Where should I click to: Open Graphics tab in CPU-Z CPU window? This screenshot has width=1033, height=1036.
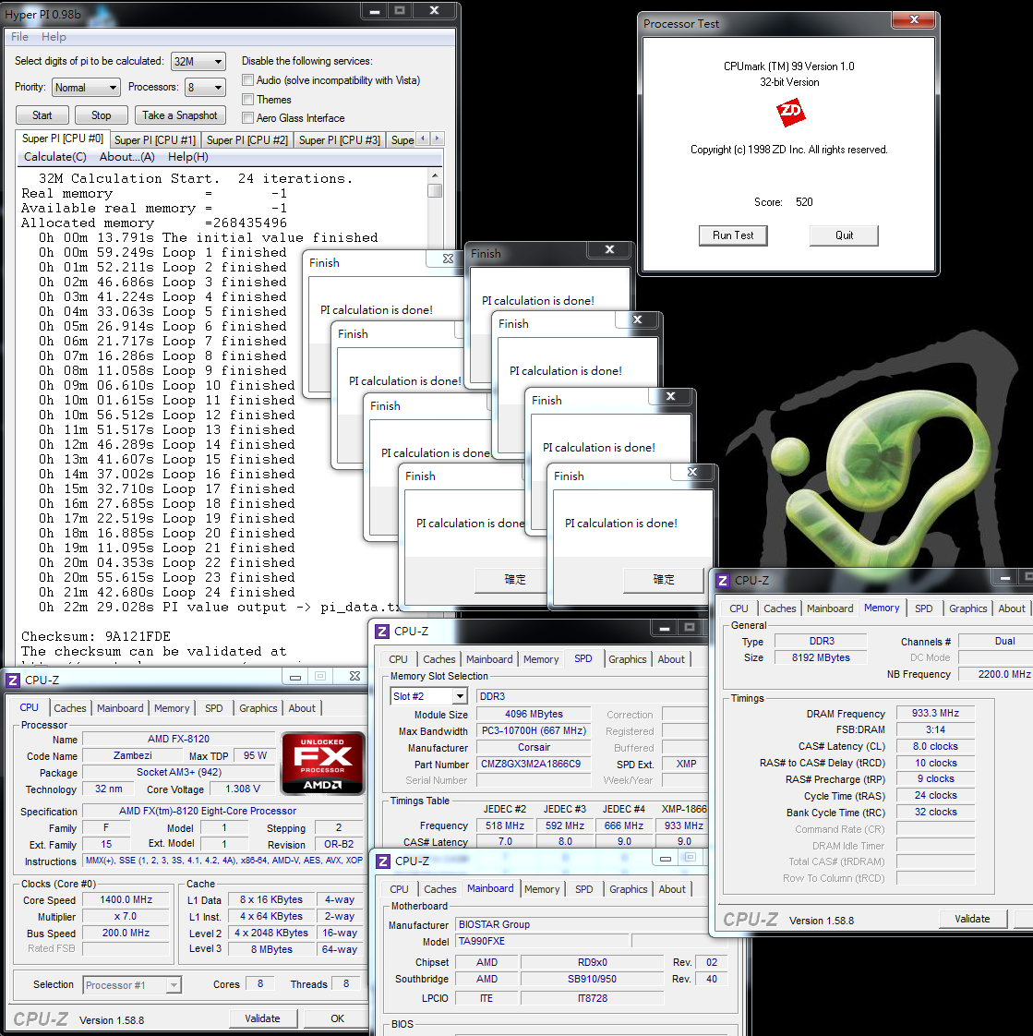[x=258, y=708]
